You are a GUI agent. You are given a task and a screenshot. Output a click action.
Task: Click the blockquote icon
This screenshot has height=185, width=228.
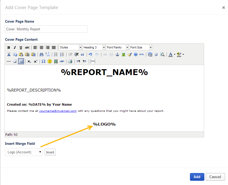click(x=82, y=54)
